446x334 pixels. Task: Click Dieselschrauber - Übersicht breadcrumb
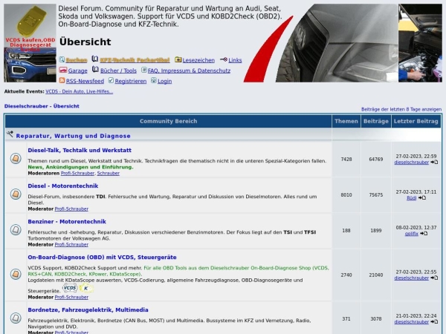point(42,106)
